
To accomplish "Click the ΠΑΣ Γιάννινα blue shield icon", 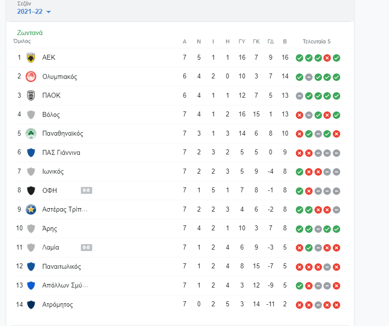I will (31, 152).
